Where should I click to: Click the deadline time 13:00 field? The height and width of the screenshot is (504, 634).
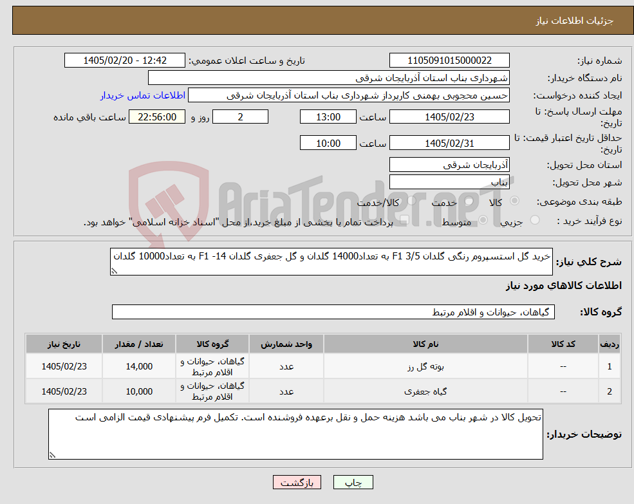328,117
